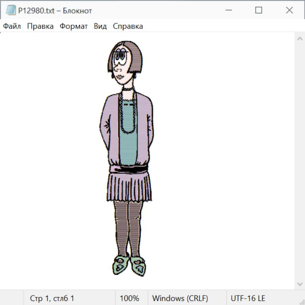The height and width of the screenshot is (305, 305).
Task: Click the vertical scrollbar track middle
Action: click(300, 161)
